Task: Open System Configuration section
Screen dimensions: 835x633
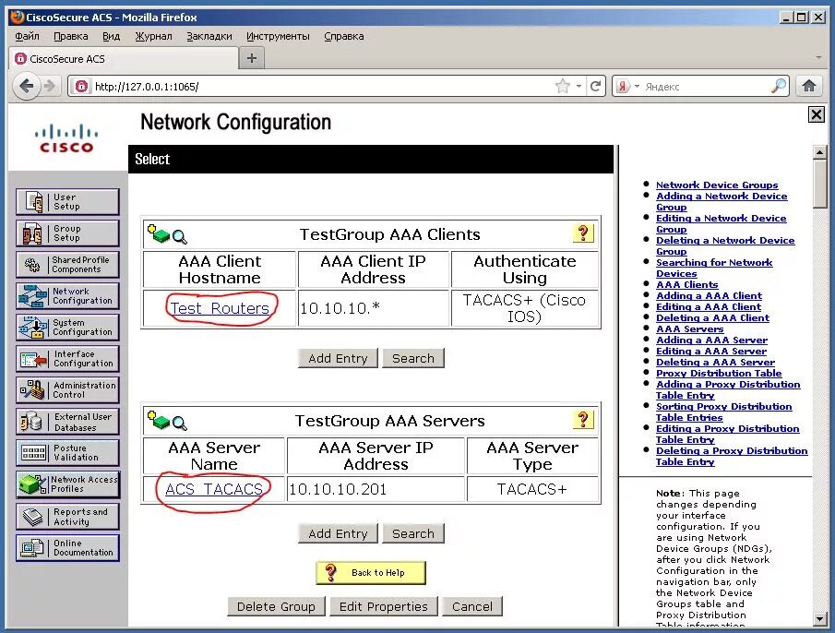Action: tap(67, 328)
